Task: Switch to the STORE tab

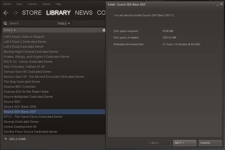Action: 32,13
